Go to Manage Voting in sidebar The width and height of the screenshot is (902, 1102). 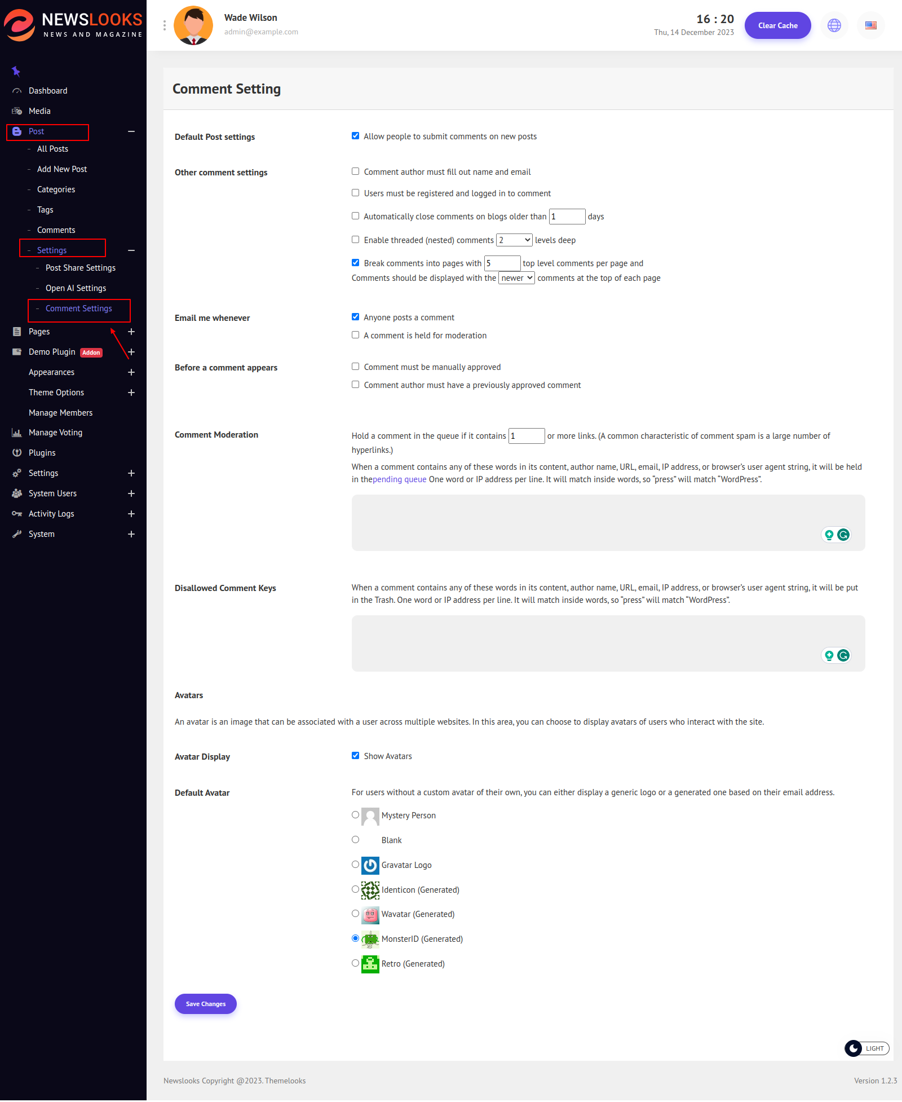(55, 433)
